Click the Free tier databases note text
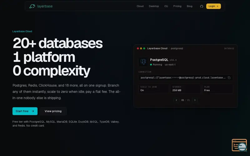Screen dimensions: 250x156 click(66, 124)
